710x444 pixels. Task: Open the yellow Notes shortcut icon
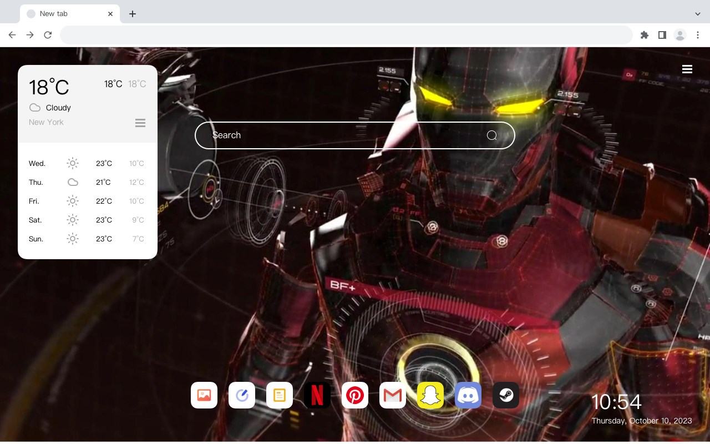point(280,395)
